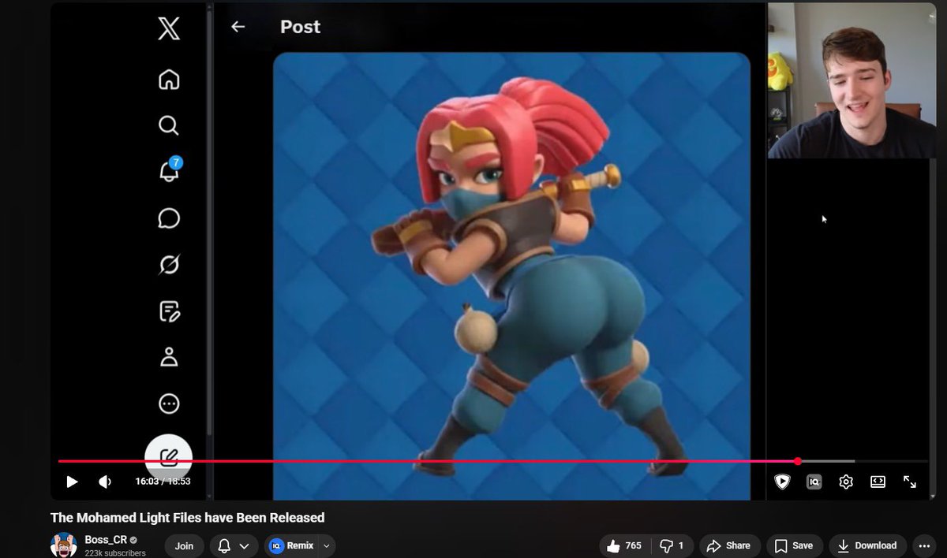Toggle the subscription notification bell
Screen dimensions: 947x558
(224, 545)
